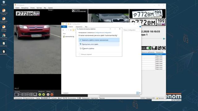Open the Триггеры menu
The image size is (198, 111).
tap(39, 8)
